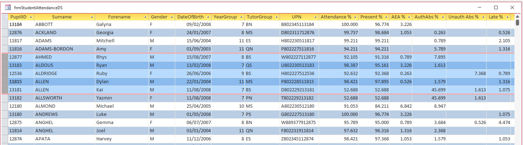Click the select-all corner box of datasheet
Image resolution: width=523 pixels, height=145 pixels.
tap(4, 17)
